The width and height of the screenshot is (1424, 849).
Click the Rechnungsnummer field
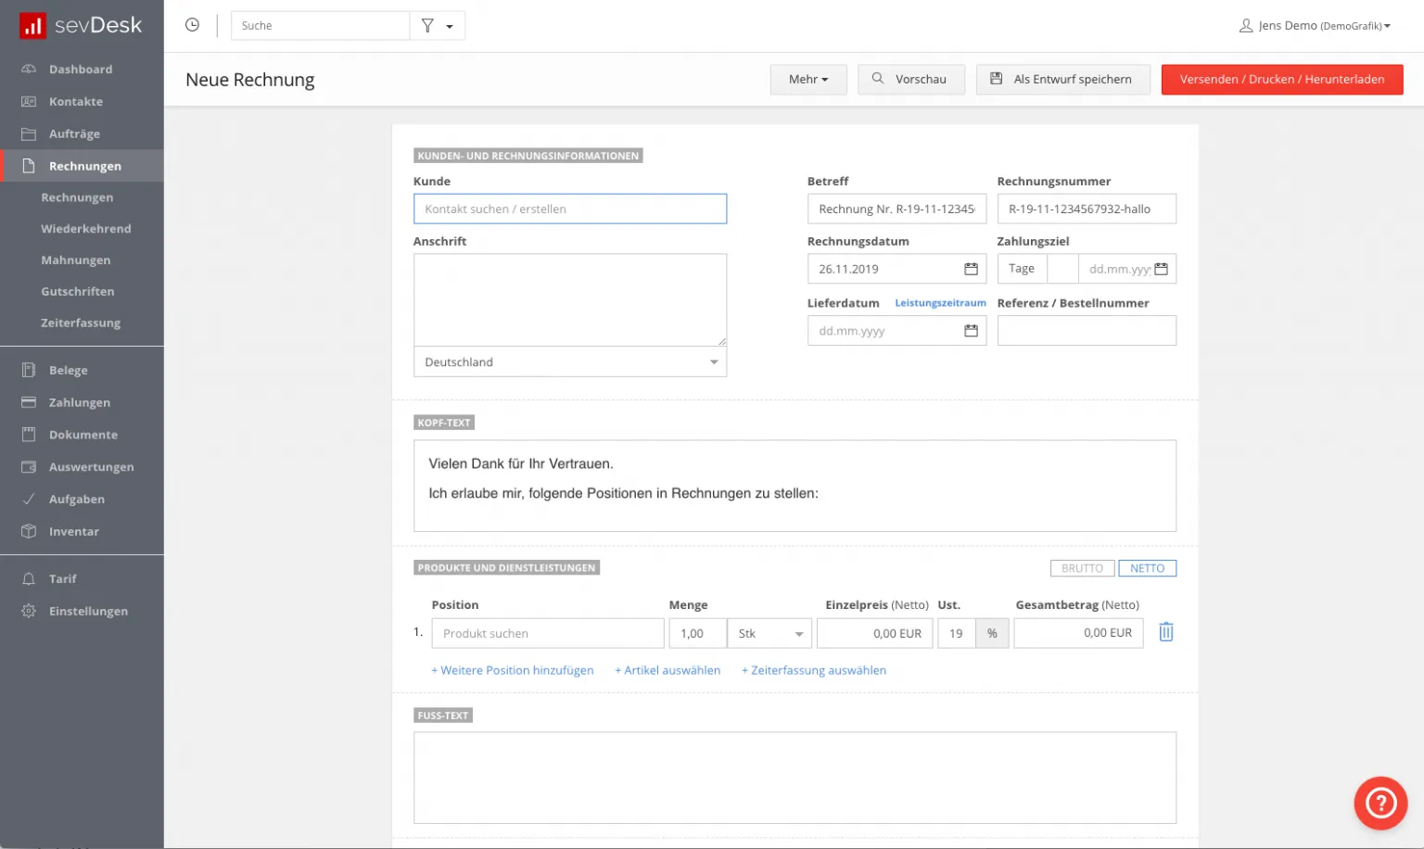pos(1087,209)
